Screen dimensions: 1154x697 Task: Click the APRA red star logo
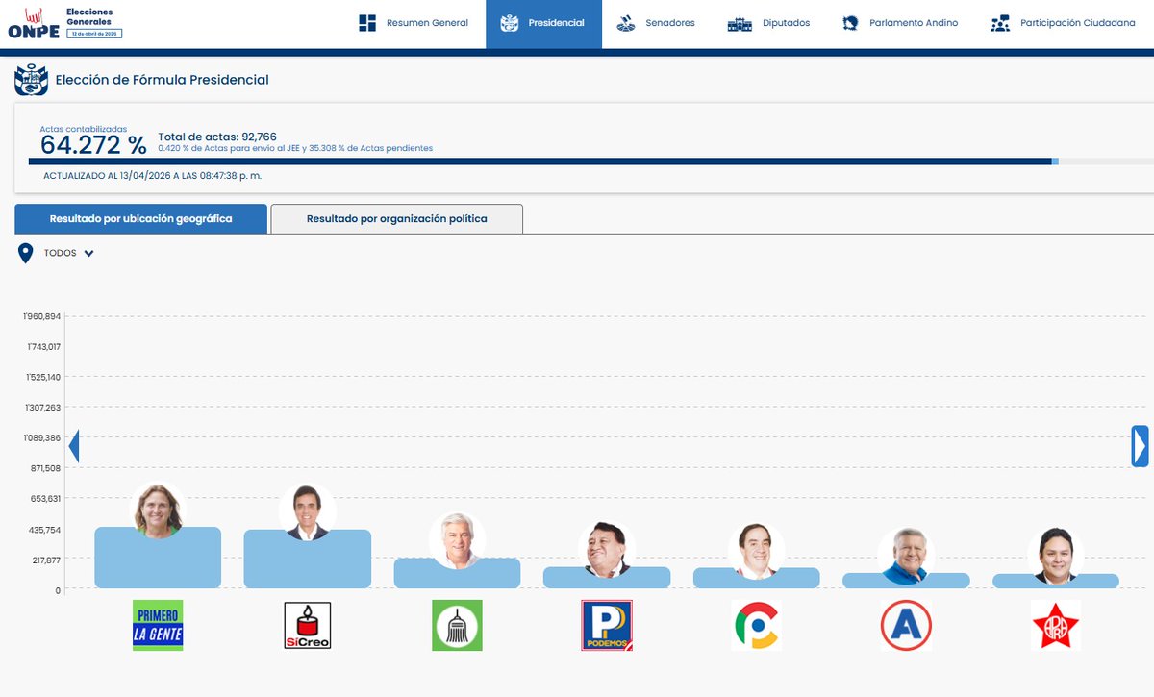click(1056, 625)
